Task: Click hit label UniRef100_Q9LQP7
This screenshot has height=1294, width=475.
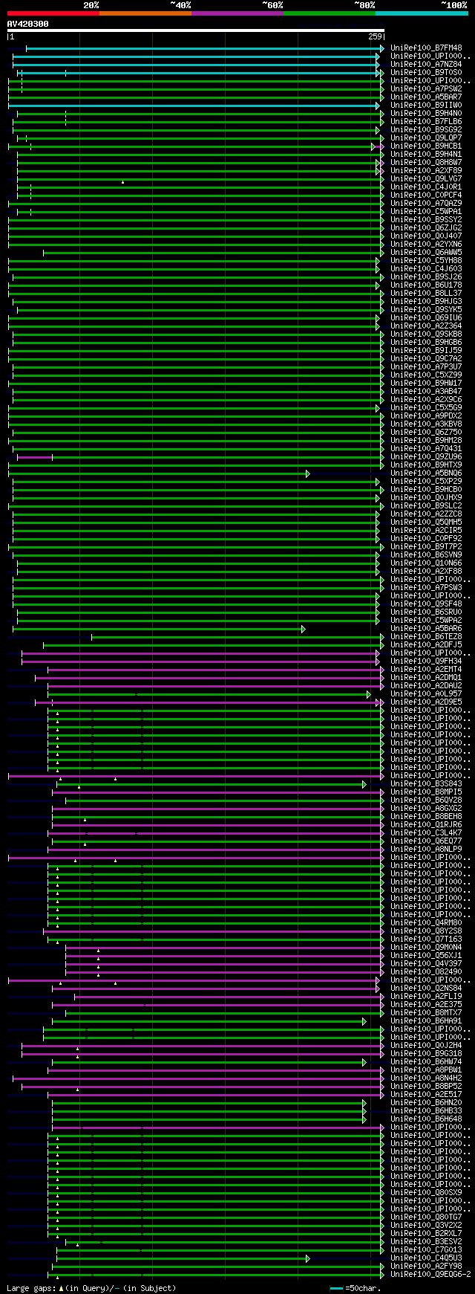Action: point(426,138)
